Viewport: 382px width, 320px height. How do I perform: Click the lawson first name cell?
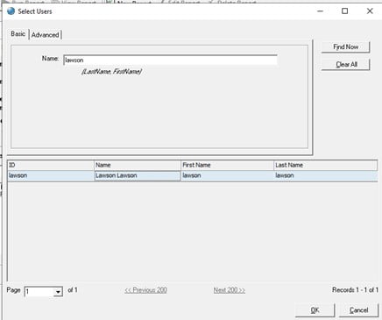[x=228, y=175]
